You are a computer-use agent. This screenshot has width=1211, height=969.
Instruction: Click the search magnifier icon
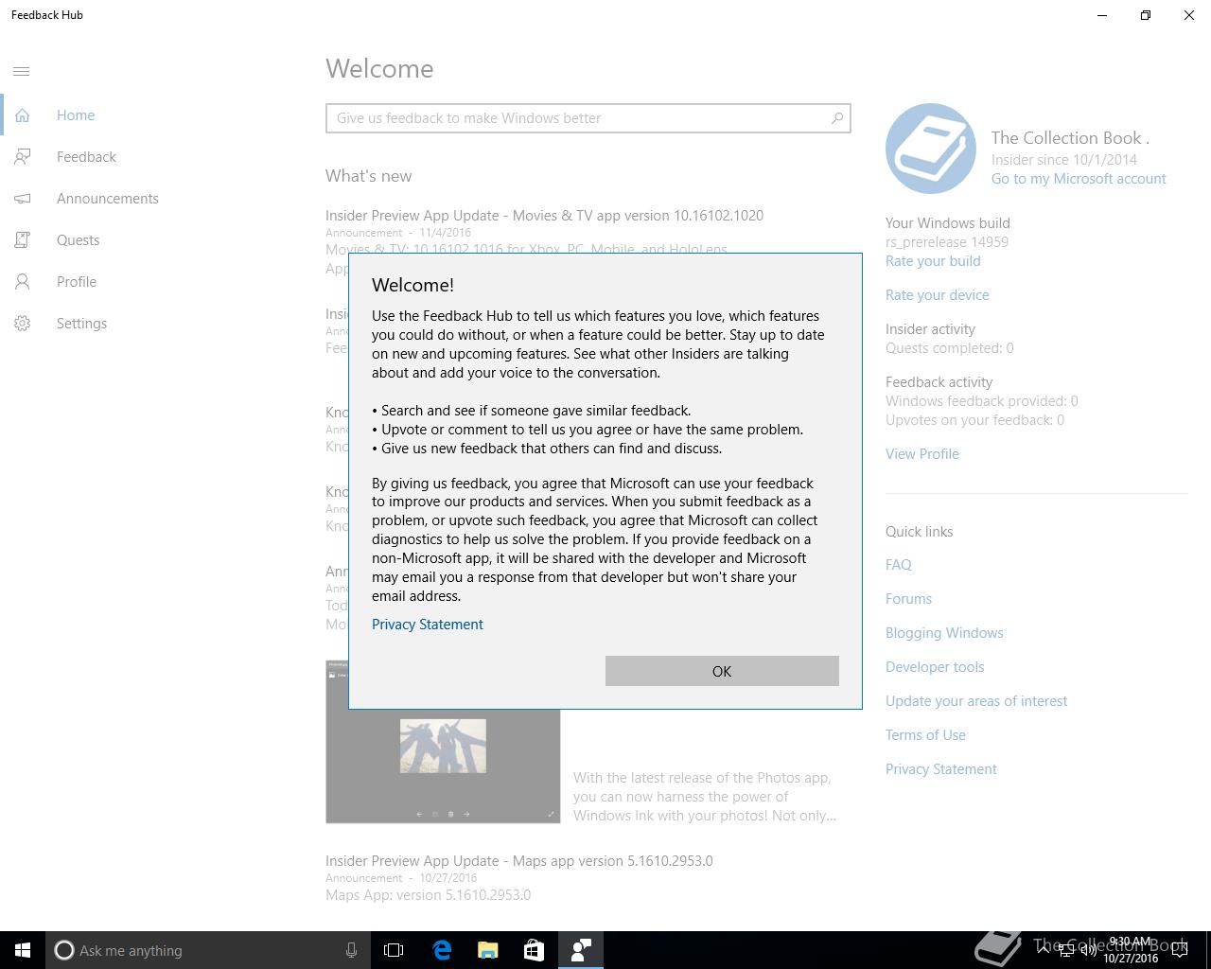837,118
